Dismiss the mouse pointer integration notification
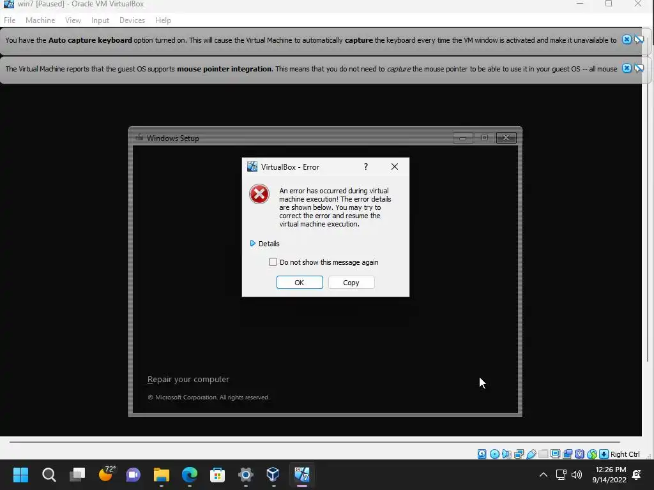The height and width of the screenshot is (490, 654). [627, 68]
